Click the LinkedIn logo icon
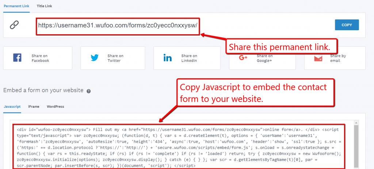Image resolution: width=374 pixels, height=169 pixels. click(x=168, y=58)
